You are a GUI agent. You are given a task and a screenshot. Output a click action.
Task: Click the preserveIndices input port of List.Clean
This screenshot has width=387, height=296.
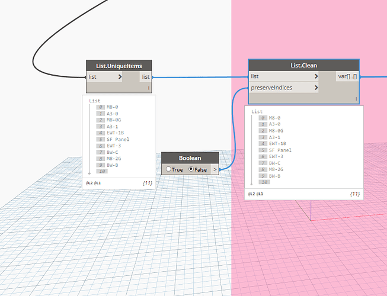coord(284,88)
